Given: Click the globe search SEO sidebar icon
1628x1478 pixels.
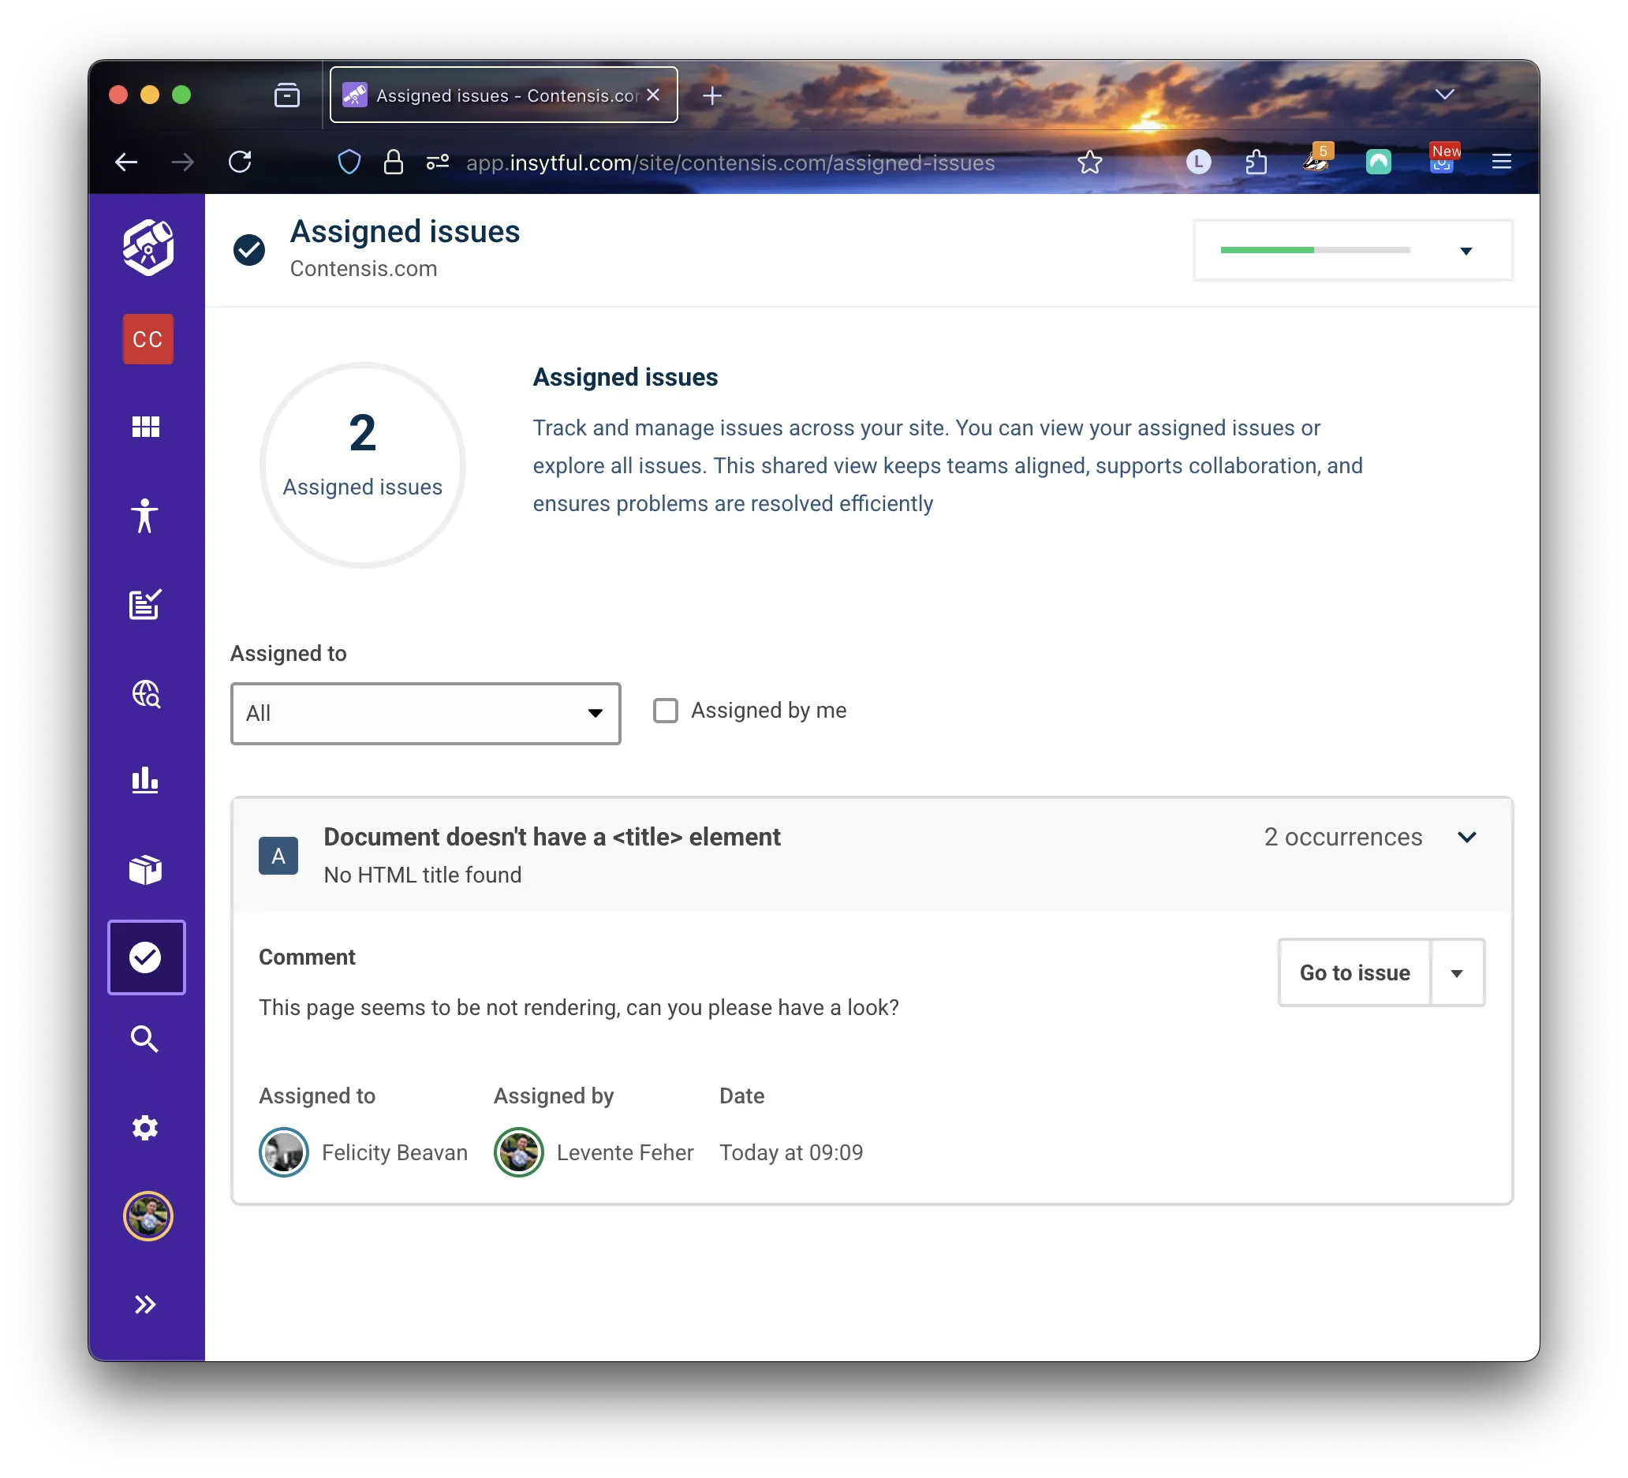Looking at the screenshot, I should click(145, 693).
